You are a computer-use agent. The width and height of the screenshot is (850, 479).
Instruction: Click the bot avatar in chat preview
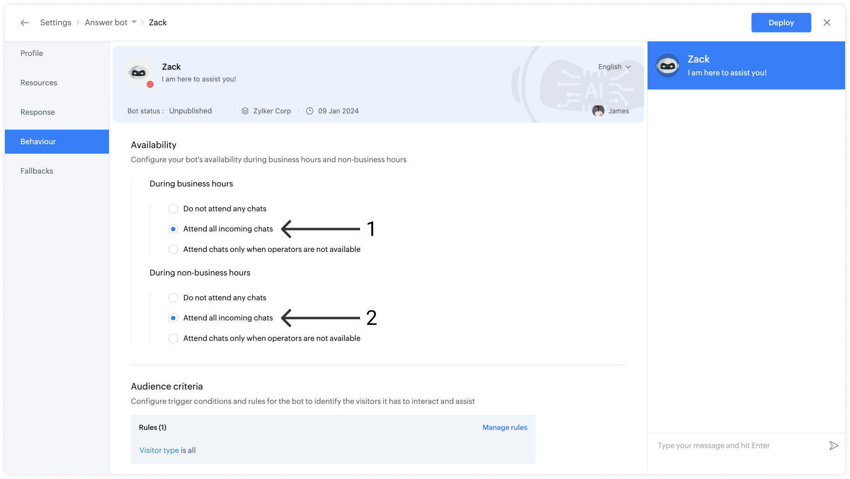[x=668, y=66]
